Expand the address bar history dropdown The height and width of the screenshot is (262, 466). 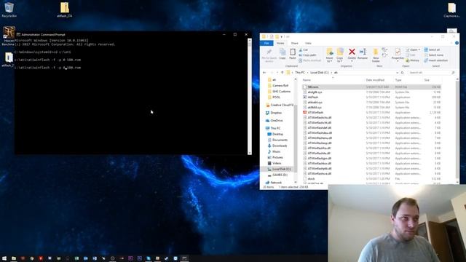[x=397, y=73]
